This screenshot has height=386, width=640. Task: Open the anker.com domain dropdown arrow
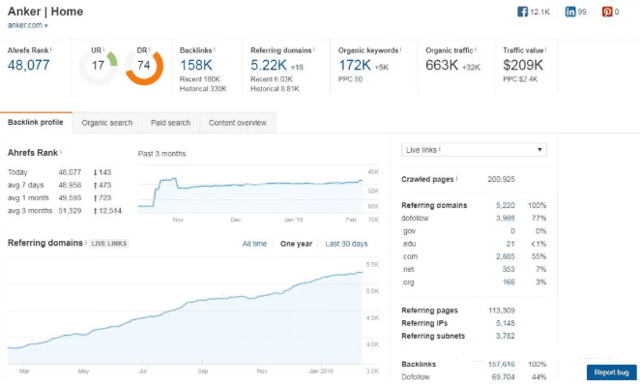pyautogui.click(x=46, y=26)
